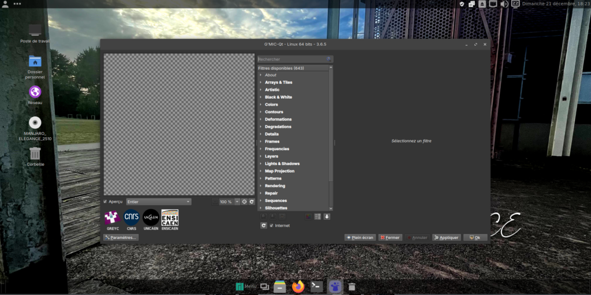Image resolution: width=591 pixels, height=295 pixels.
Task: Click the Paramètres... button
Action: [x=121, y=237]
